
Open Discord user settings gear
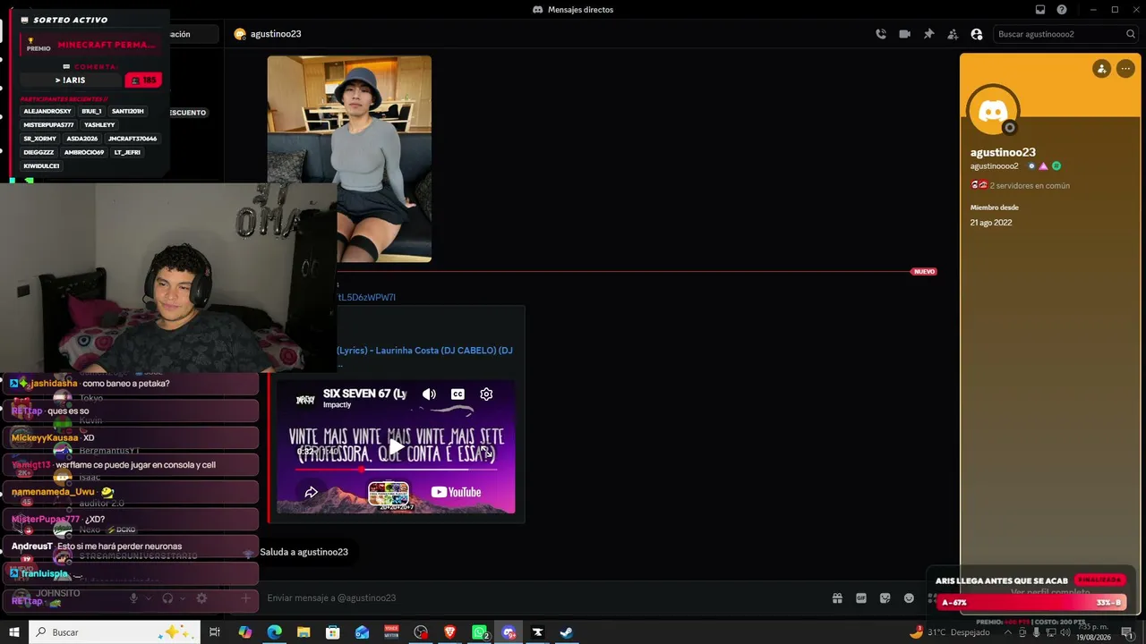[x=201, y=598]
